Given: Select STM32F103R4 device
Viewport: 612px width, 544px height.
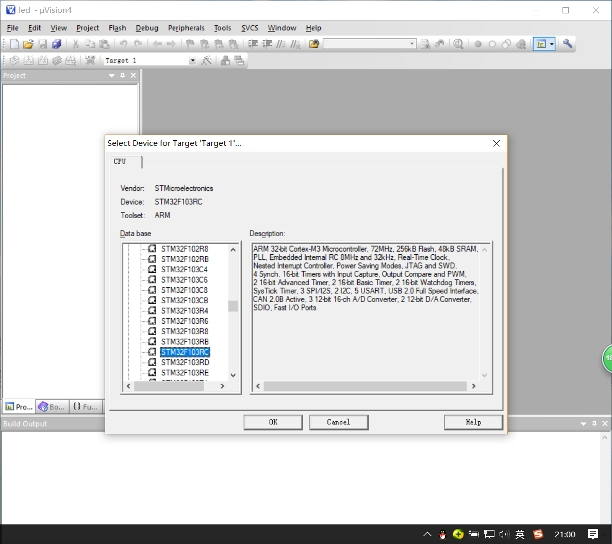Looking at the screenshot, I should pyautogui.click(x=185, y=310).
